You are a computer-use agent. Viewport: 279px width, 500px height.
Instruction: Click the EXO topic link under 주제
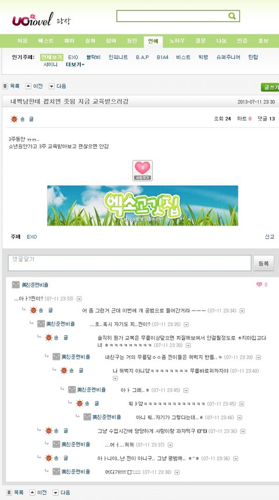pos(31,237)
